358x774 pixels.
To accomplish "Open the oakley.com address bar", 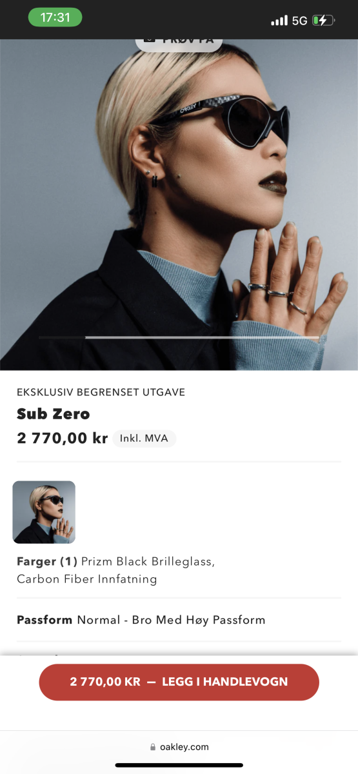I will pos(179,747).
